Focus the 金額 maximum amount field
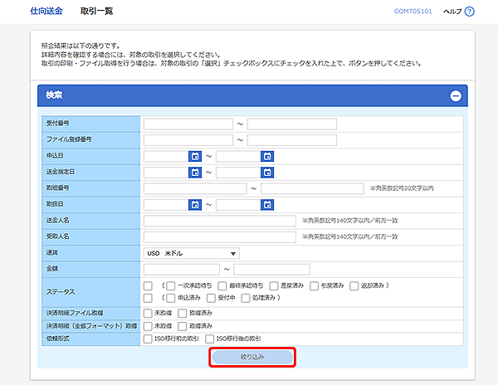The image size is (498, 385). [x=272, y=270]
